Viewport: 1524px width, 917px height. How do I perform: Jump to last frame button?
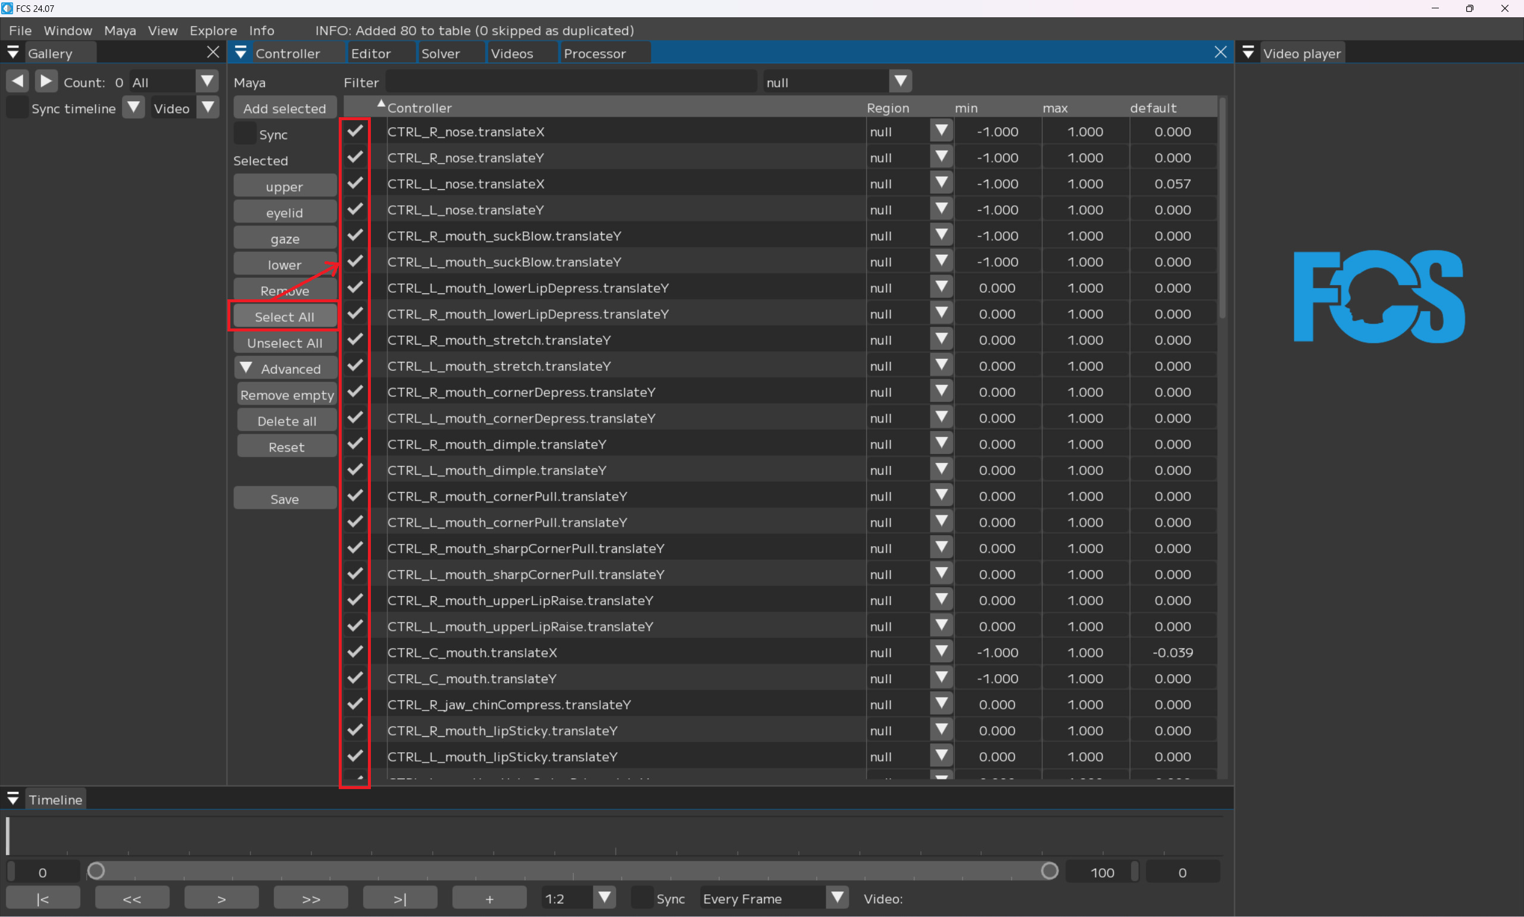(x=400, y=899)
